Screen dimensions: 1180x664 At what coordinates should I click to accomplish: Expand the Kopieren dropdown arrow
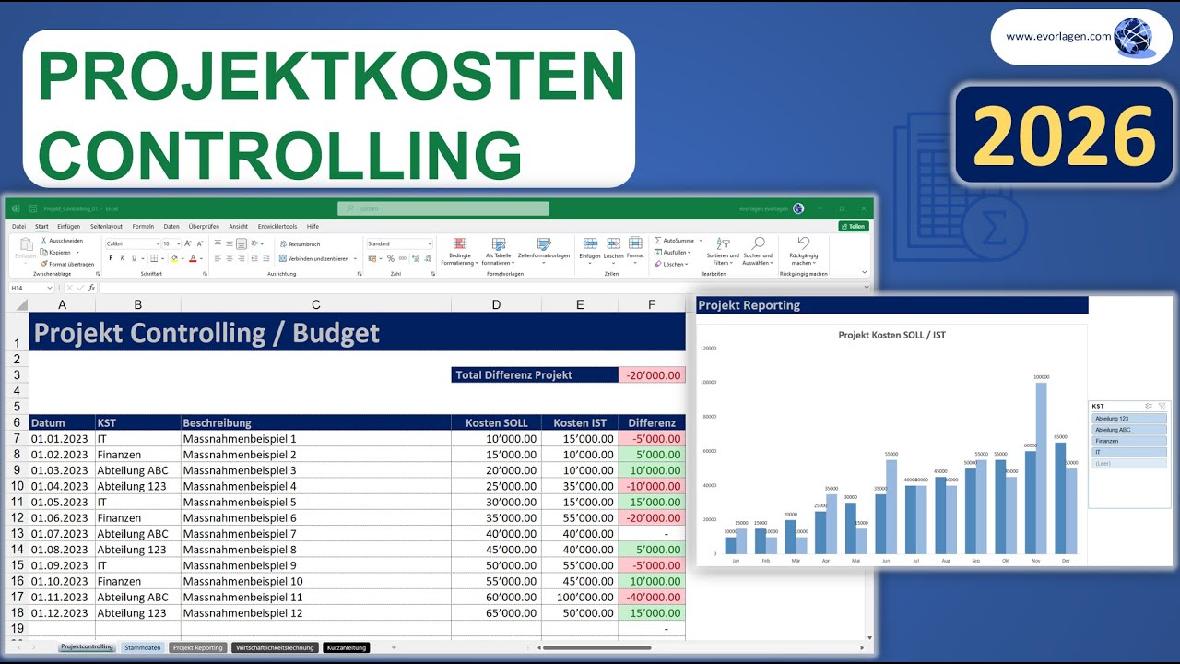pyautogui.click(x=77, y=252)
